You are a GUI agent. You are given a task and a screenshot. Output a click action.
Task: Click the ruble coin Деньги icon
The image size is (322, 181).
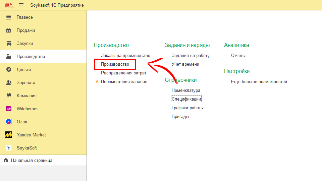[x=9, y=70]
